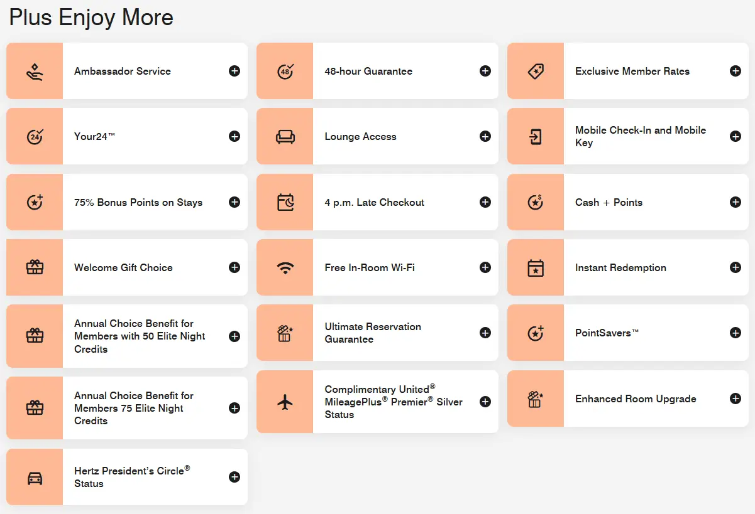This screenshot has height=514, width=755.
Task: Click the Plus Enjoy More heading
Action: [x=91, y=18]
